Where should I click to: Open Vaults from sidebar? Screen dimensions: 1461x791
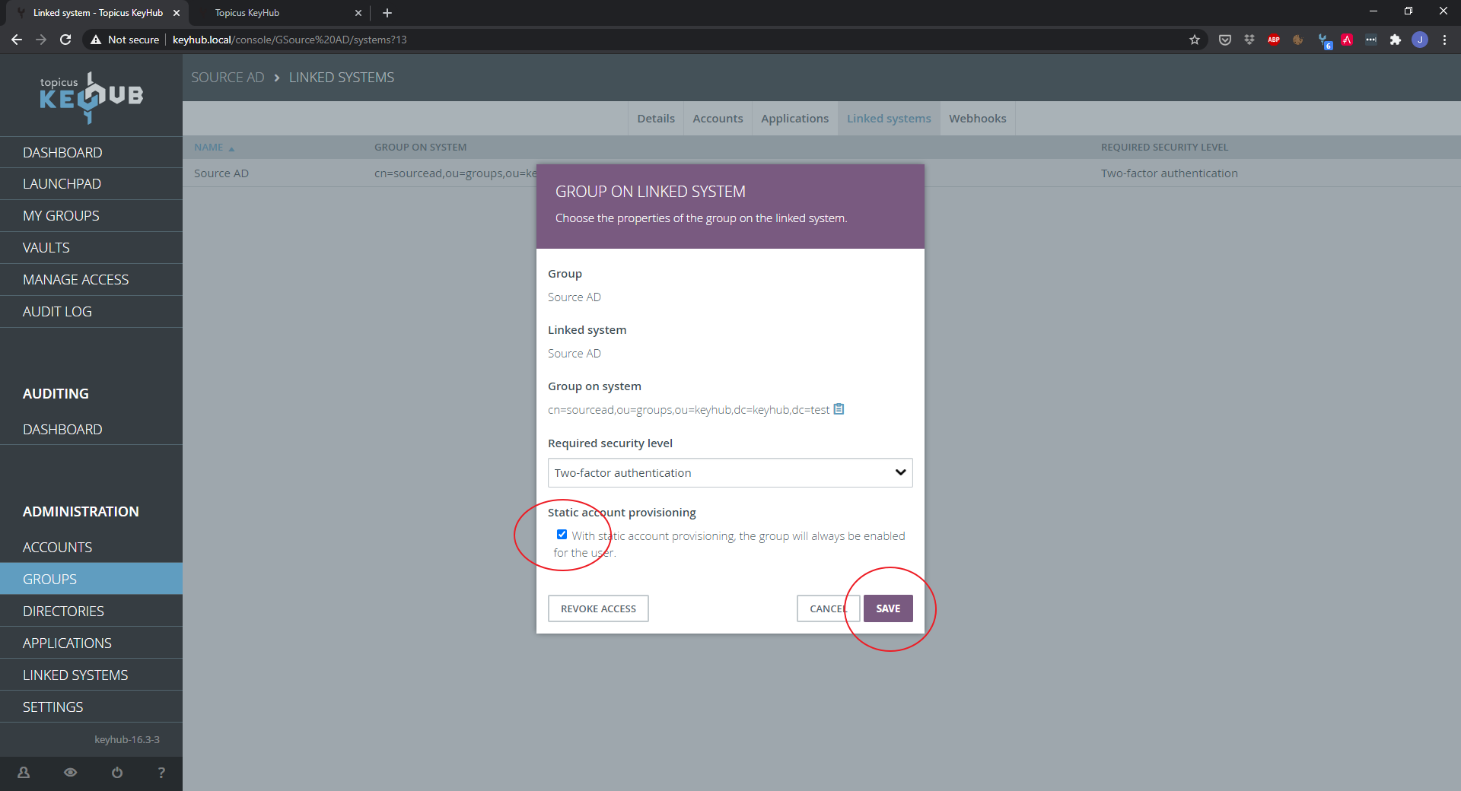pyautogui.click(x=91, y=248)
